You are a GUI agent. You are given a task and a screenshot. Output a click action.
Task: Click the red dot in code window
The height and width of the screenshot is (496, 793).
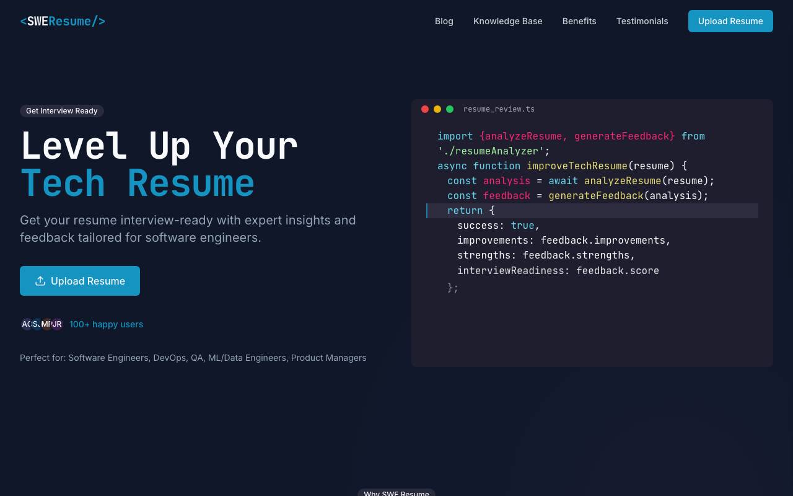(x=425, y=109)
